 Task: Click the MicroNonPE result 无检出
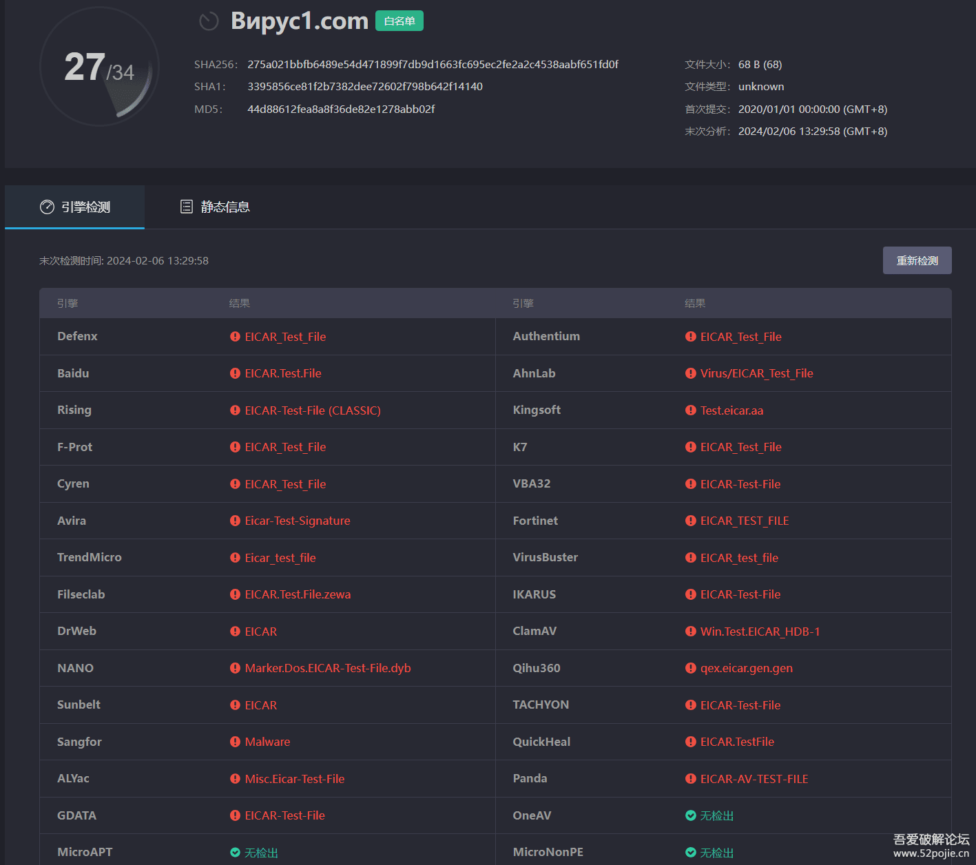pyautogui.click(x=717, y=853)
